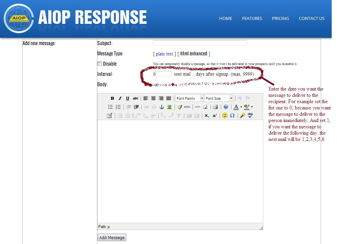The width and height of the screenshot is (340, 244).
Task: Open FEATURES page
Action: (x=252, y=19)
